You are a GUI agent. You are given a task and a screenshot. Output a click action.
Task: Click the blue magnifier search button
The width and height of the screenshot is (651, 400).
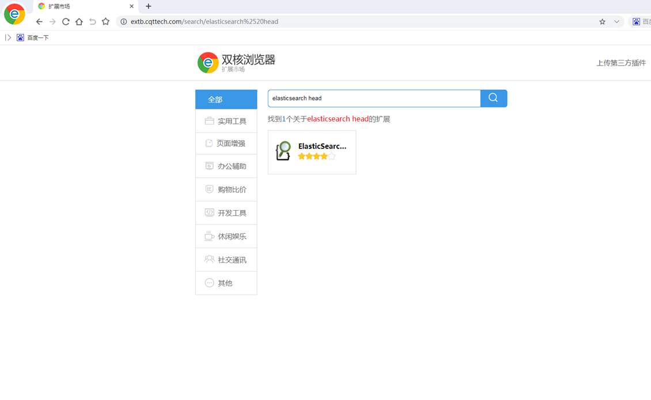coord(494,98)
